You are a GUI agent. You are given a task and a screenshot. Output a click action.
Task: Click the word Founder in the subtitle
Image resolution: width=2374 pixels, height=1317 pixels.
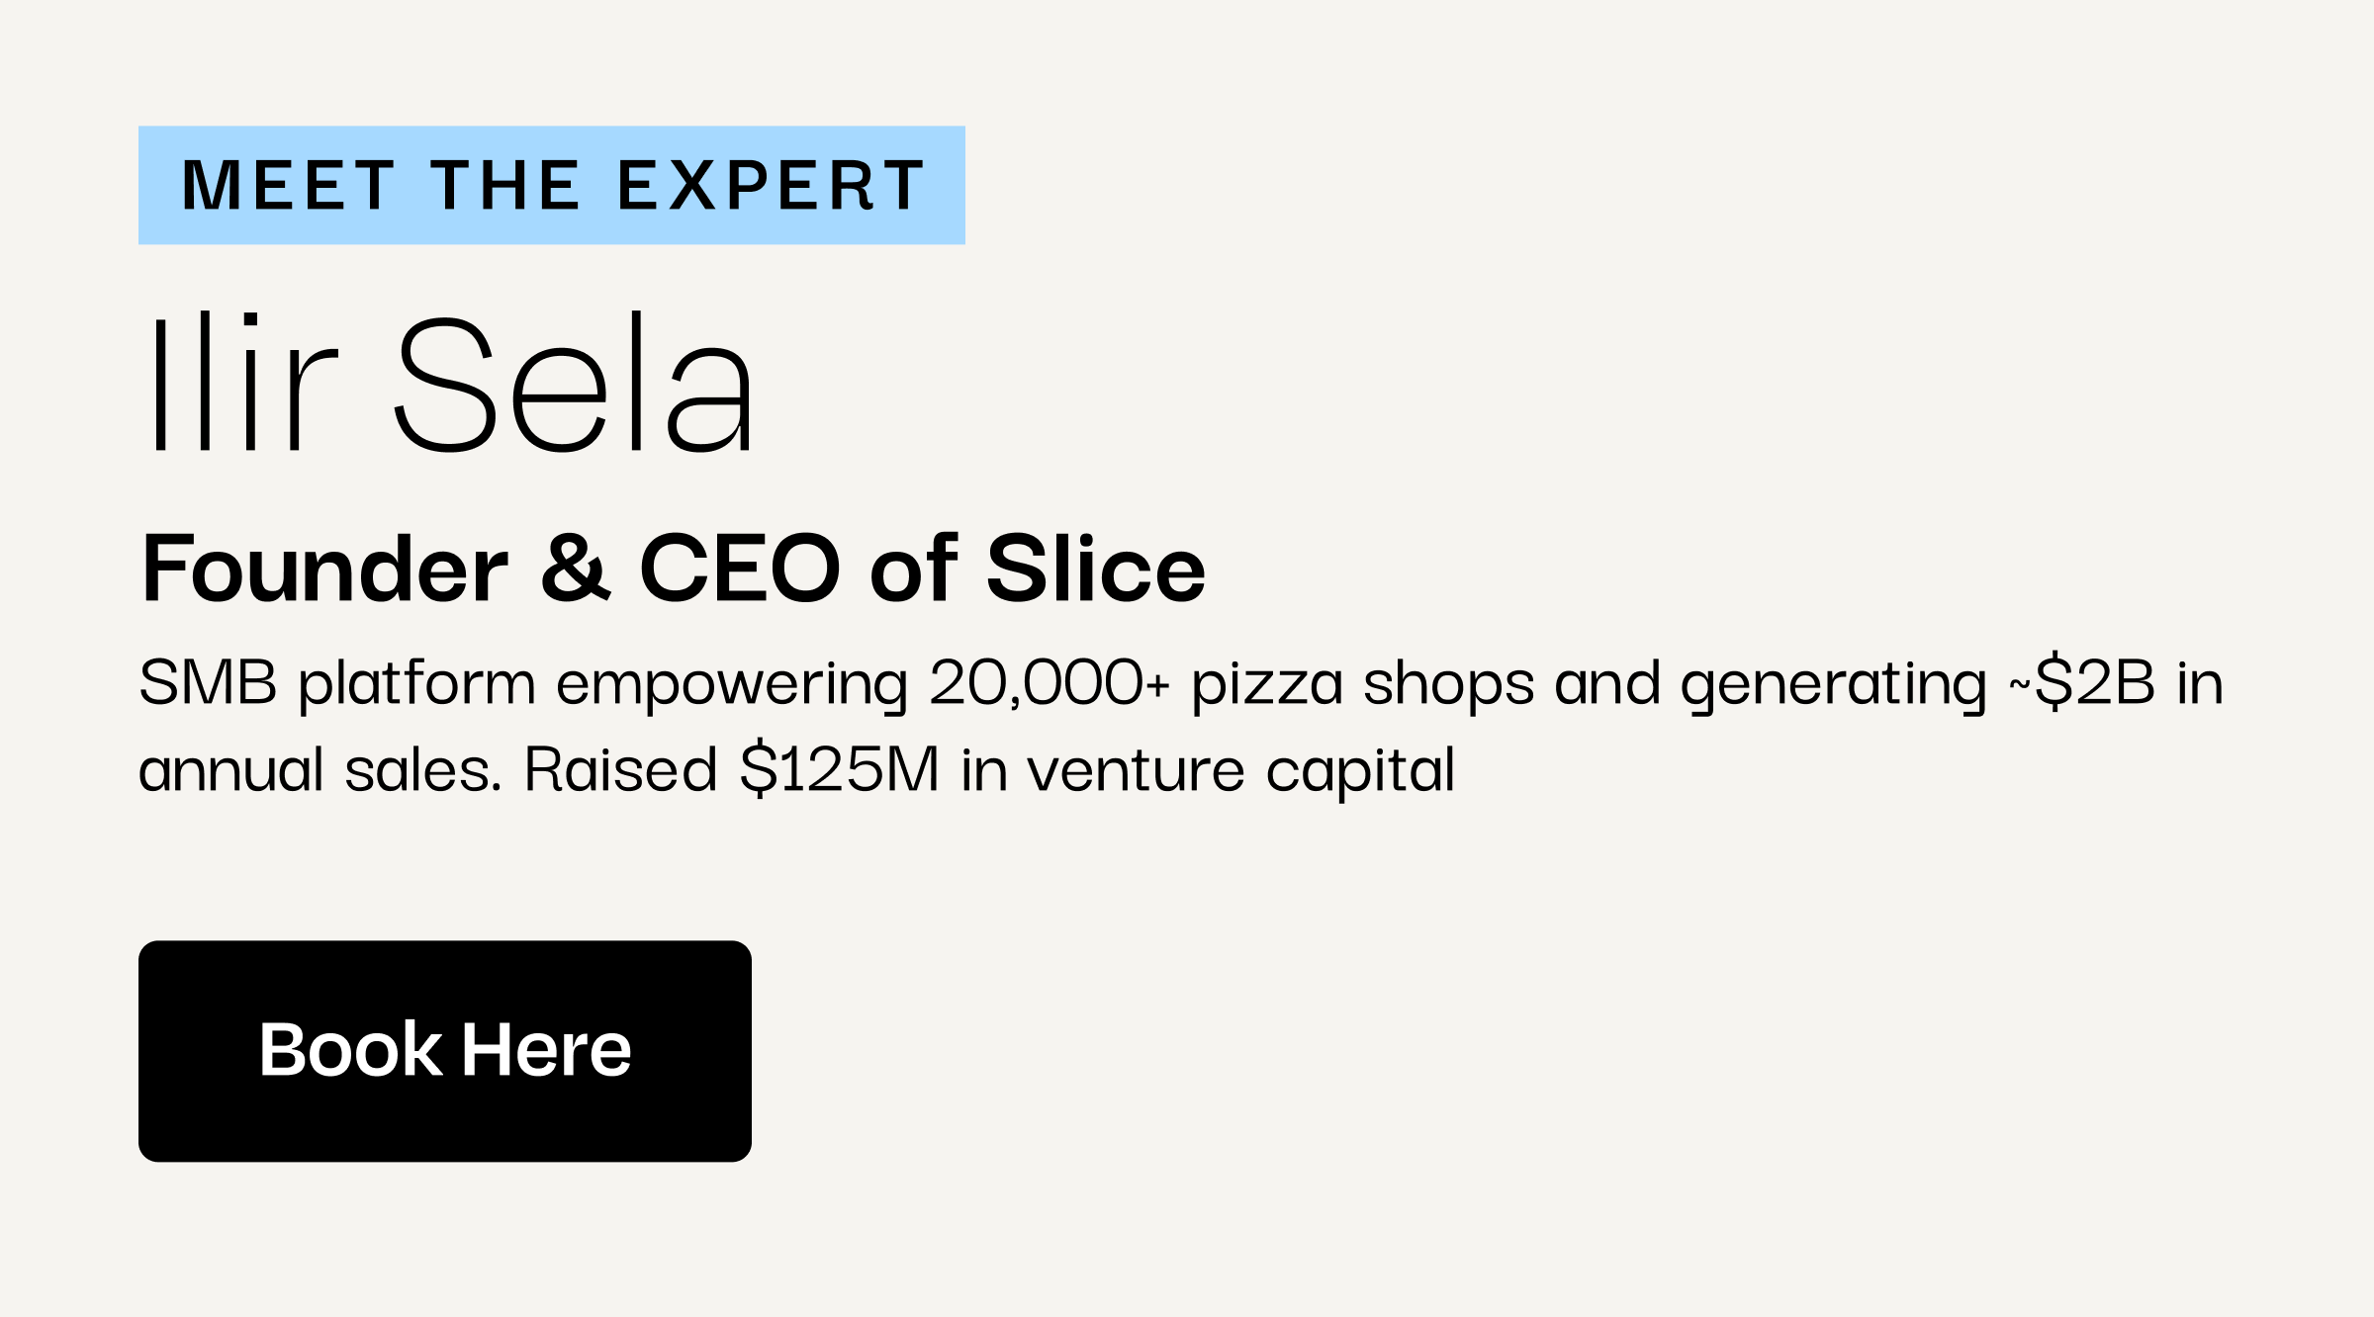[325, 569]
